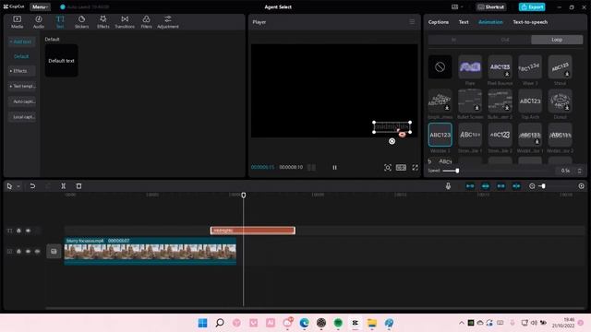Select the Out animation tab
The height and width of the screenshot is (332, 591).
point(505,40)
